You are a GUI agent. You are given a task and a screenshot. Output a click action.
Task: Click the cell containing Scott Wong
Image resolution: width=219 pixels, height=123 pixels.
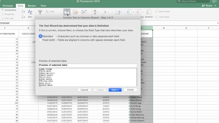[141, 106]
